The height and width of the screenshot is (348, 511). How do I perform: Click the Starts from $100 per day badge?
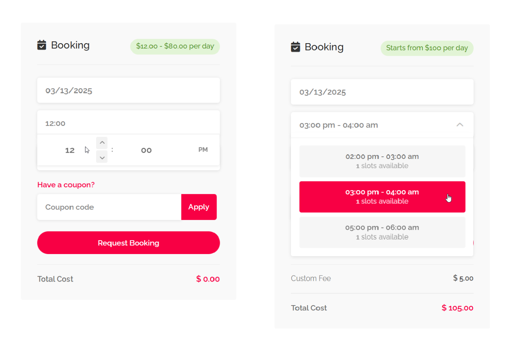pyautogui.click(x=427, y=48)
